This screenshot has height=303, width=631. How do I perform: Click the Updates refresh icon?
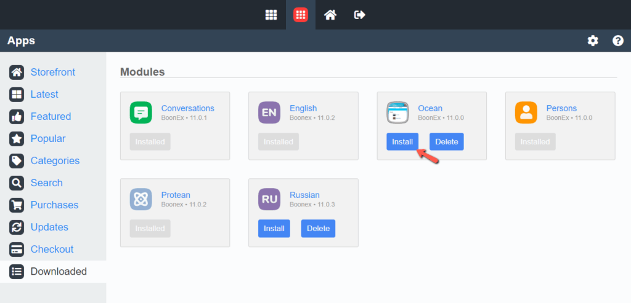tap(17, 227)
